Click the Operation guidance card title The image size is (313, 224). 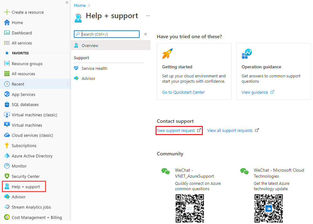pyautogui.click(x=261, y=67)
